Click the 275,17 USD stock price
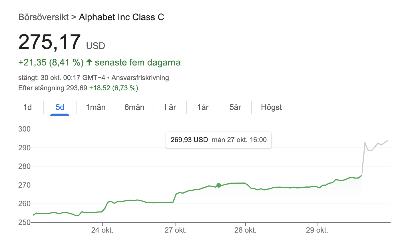Image resolution: width=418 pixels, height=242 pixels. coord(50,42)
